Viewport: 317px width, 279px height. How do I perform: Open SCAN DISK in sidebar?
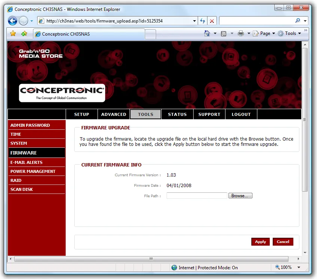tap(37, 189)
